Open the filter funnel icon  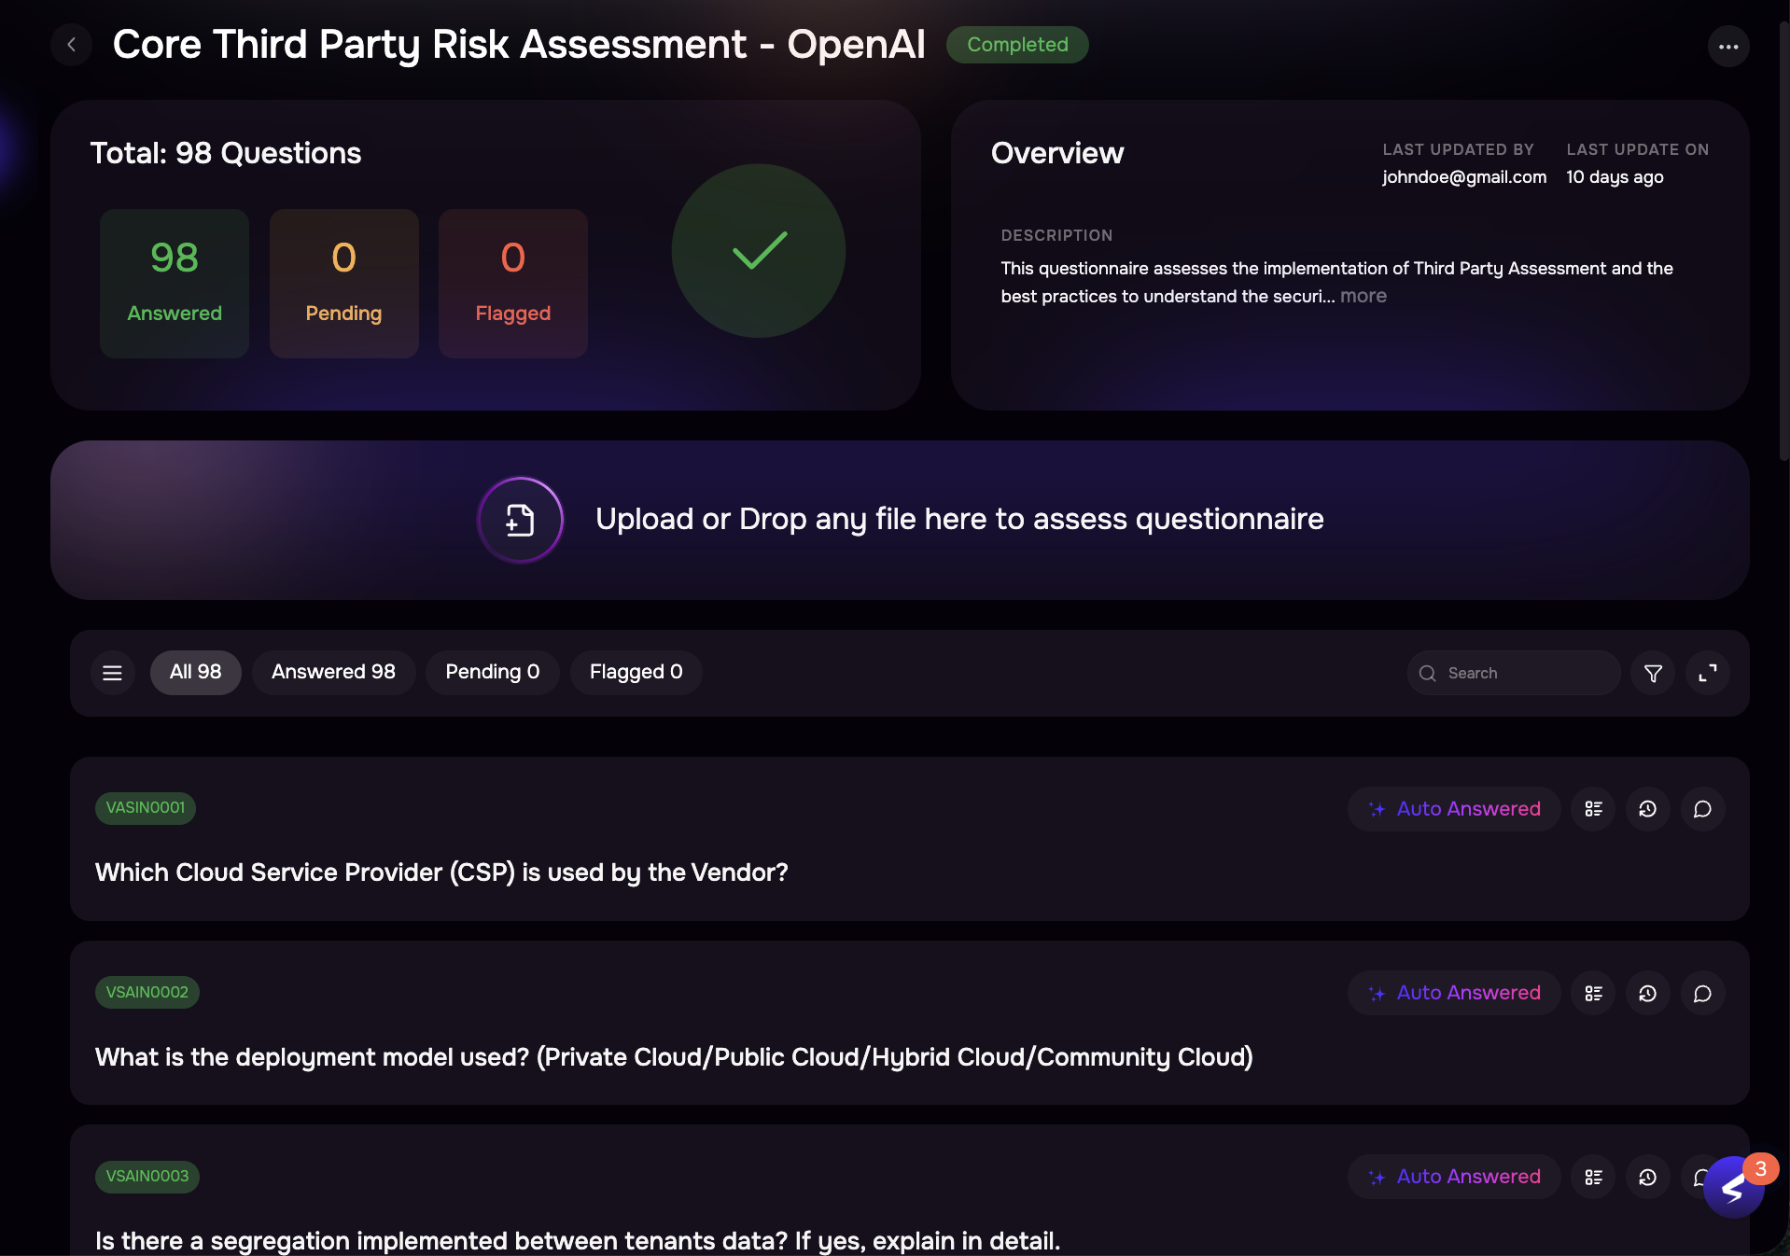point(1652,673)
